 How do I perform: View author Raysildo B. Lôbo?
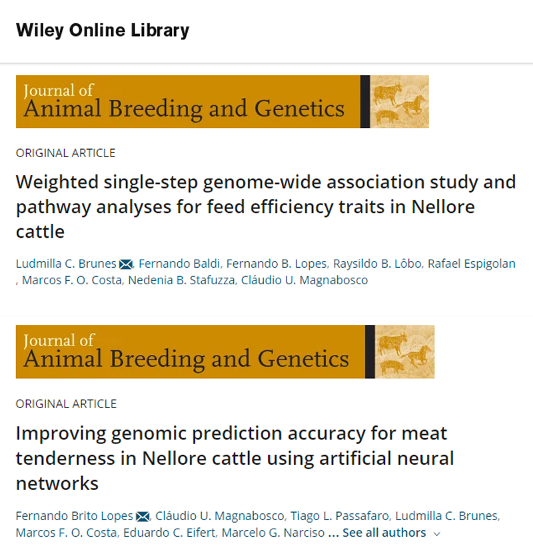(x=377, y=264)
